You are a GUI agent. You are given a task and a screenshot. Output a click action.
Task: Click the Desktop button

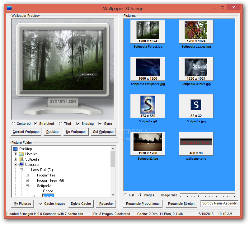click(x=52, y=132)
